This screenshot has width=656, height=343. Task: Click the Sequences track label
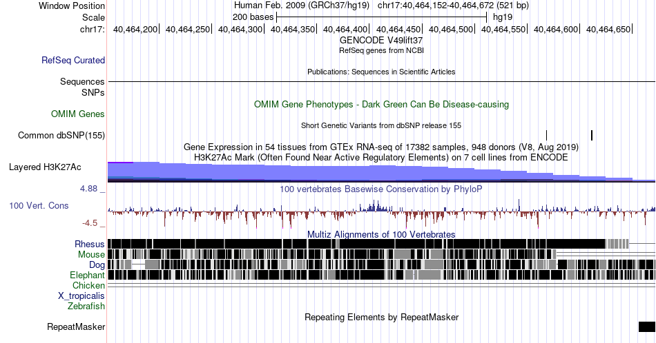[x=82, y=81]
